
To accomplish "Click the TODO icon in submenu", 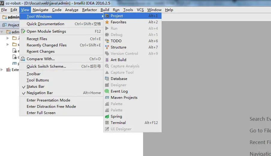I will (107, 41).
